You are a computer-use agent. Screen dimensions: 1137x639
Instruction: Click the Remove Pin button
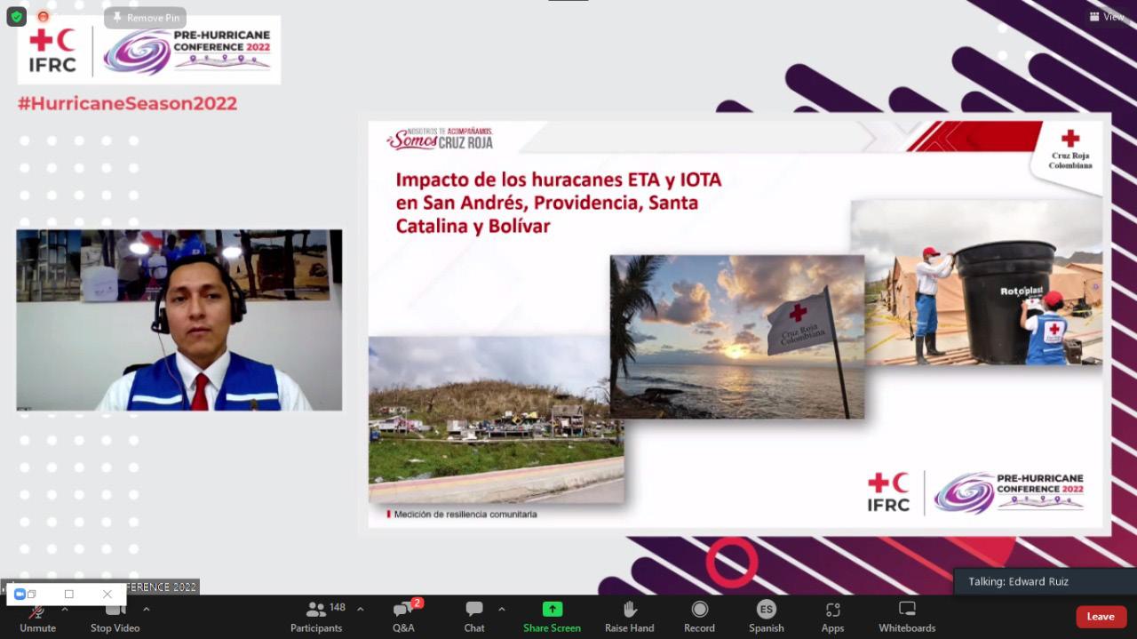(x=145, y=18)
